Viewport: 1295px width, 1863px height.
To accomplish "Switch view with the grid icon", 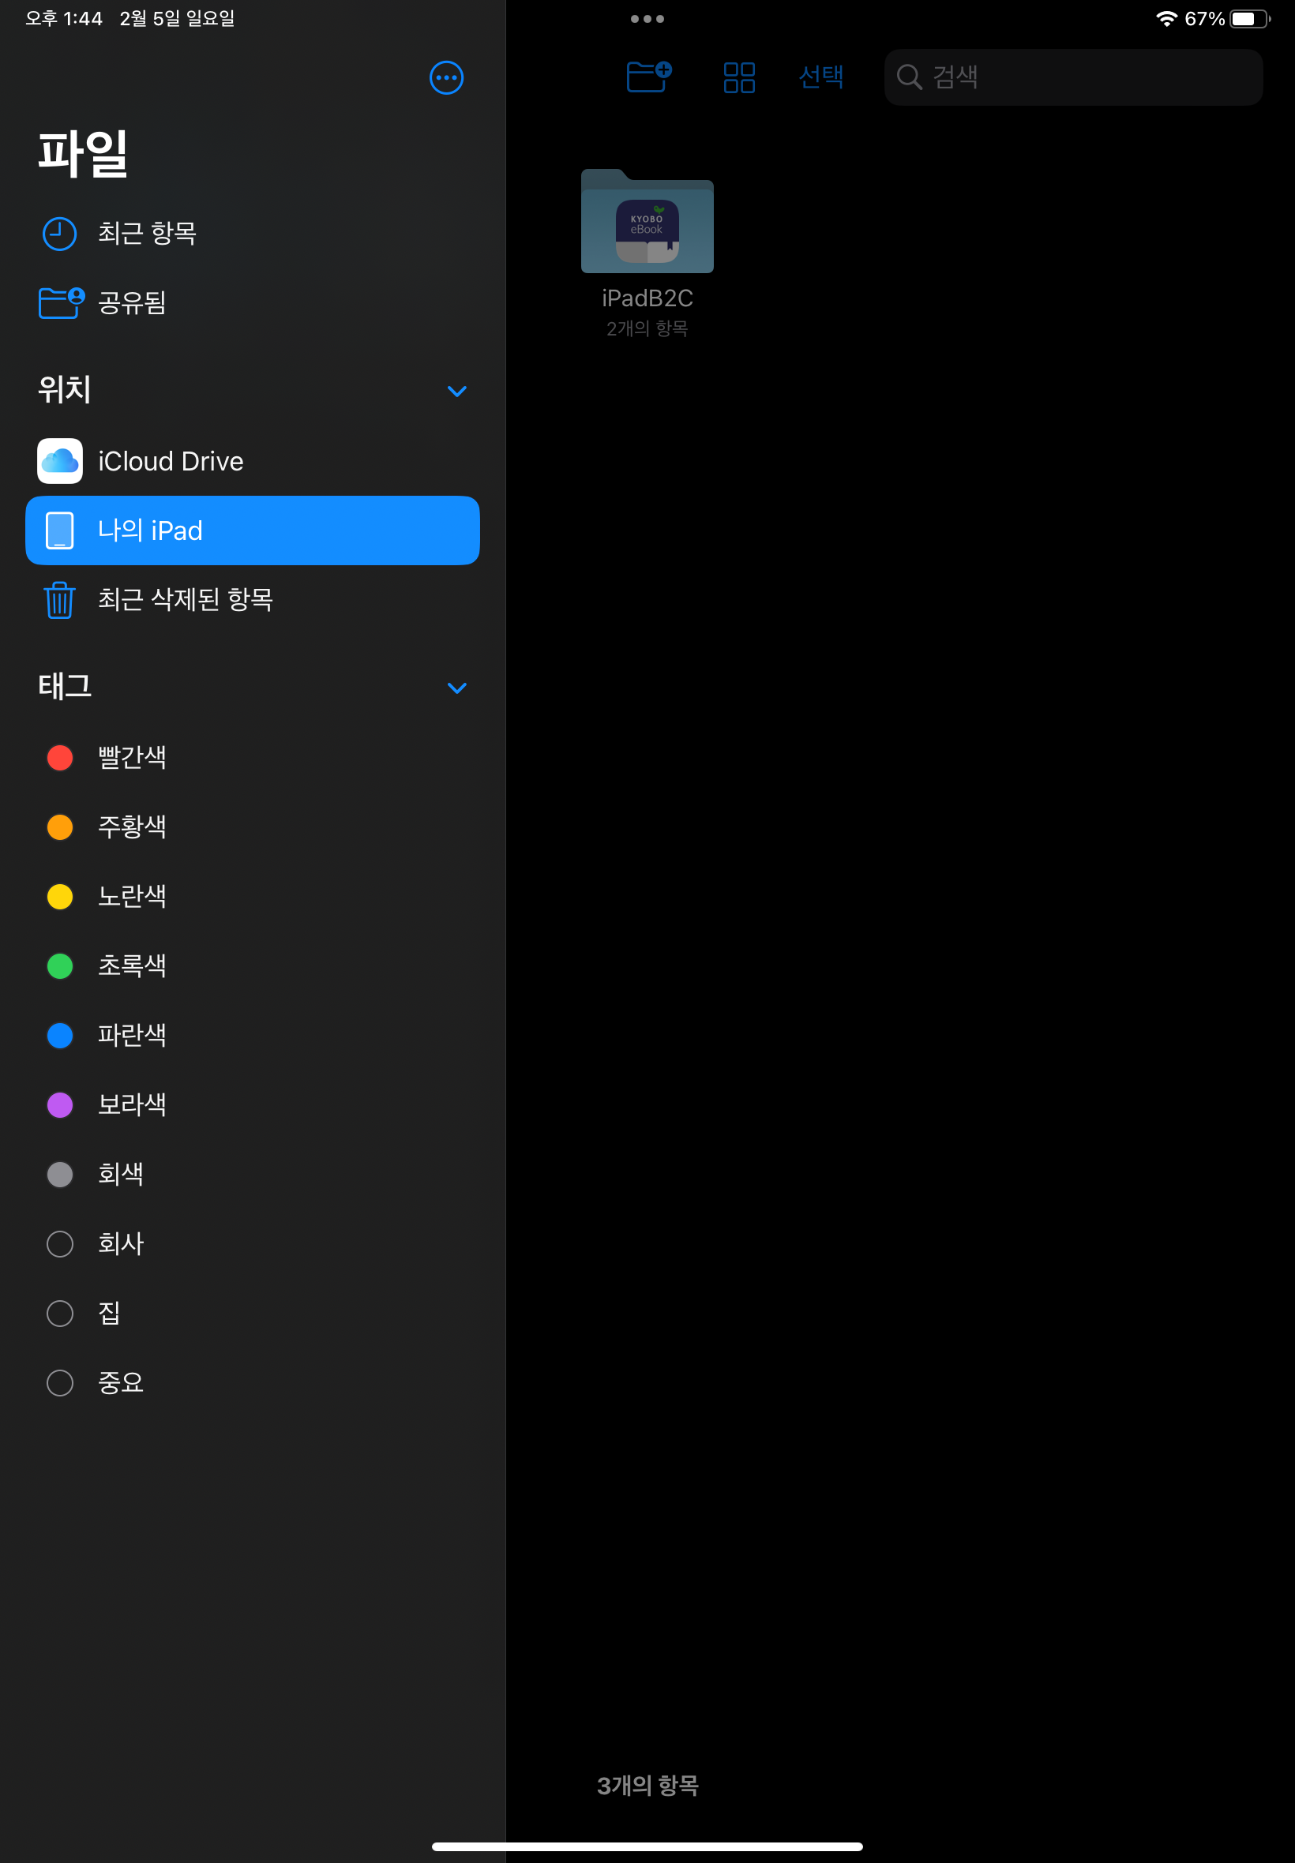I will 738,78.
